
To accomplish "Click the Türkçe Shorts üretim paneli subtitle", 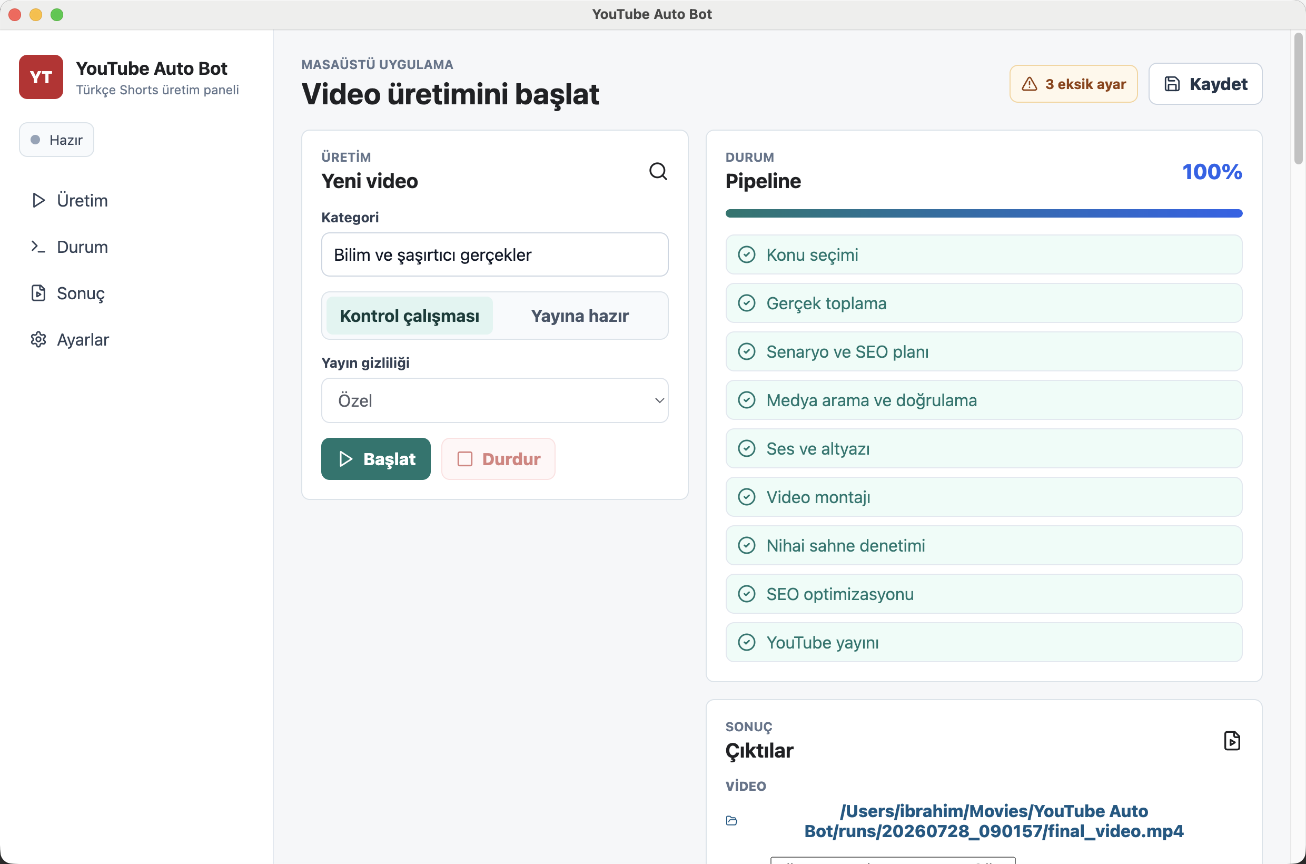I will click(157, 90).
